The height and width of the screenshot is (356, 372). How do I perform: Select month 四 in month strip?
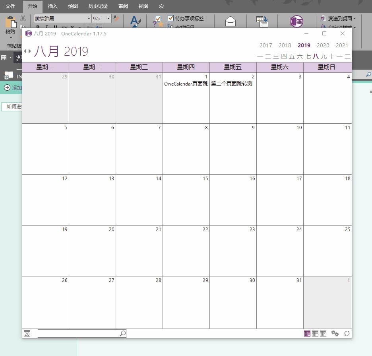click(284, 56)
